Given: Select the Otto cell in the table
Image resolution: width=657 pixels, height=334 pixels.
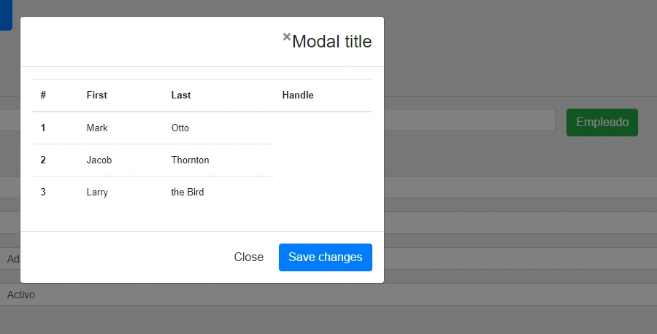Looking at the screenshot, I should pyautogui.click(x=180, y=128).
